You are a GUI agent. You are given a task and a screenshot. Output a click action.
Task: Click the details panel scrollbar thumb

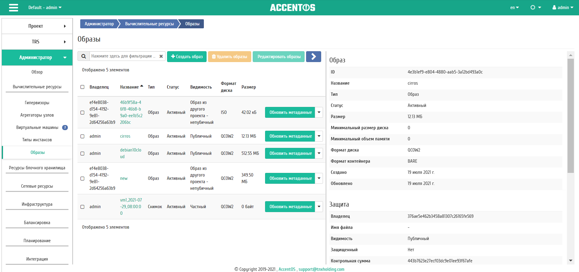(x=571, y=116)
